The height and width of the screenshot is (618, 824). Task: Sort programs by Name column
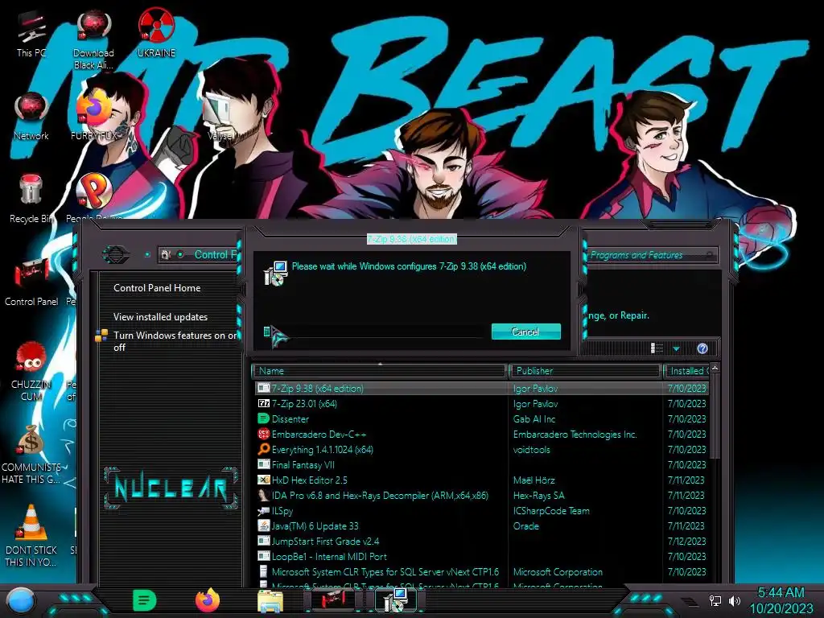pyautogui.click(x=379, y=371)
